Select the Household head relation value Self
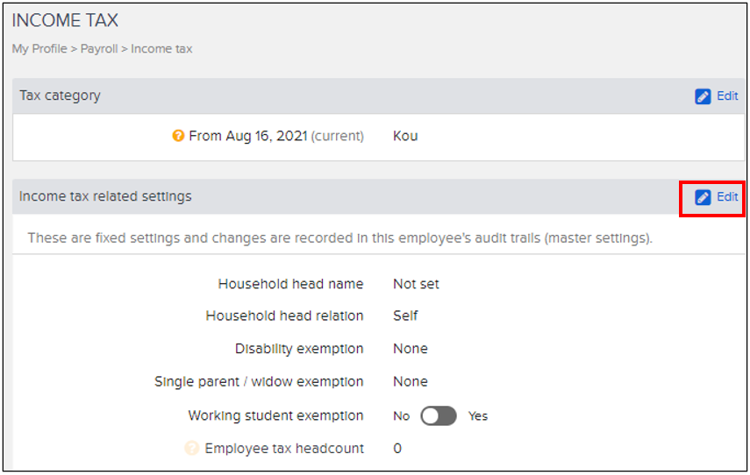The width and height of the screenshot is (750, 475). [x=405, y=315]
